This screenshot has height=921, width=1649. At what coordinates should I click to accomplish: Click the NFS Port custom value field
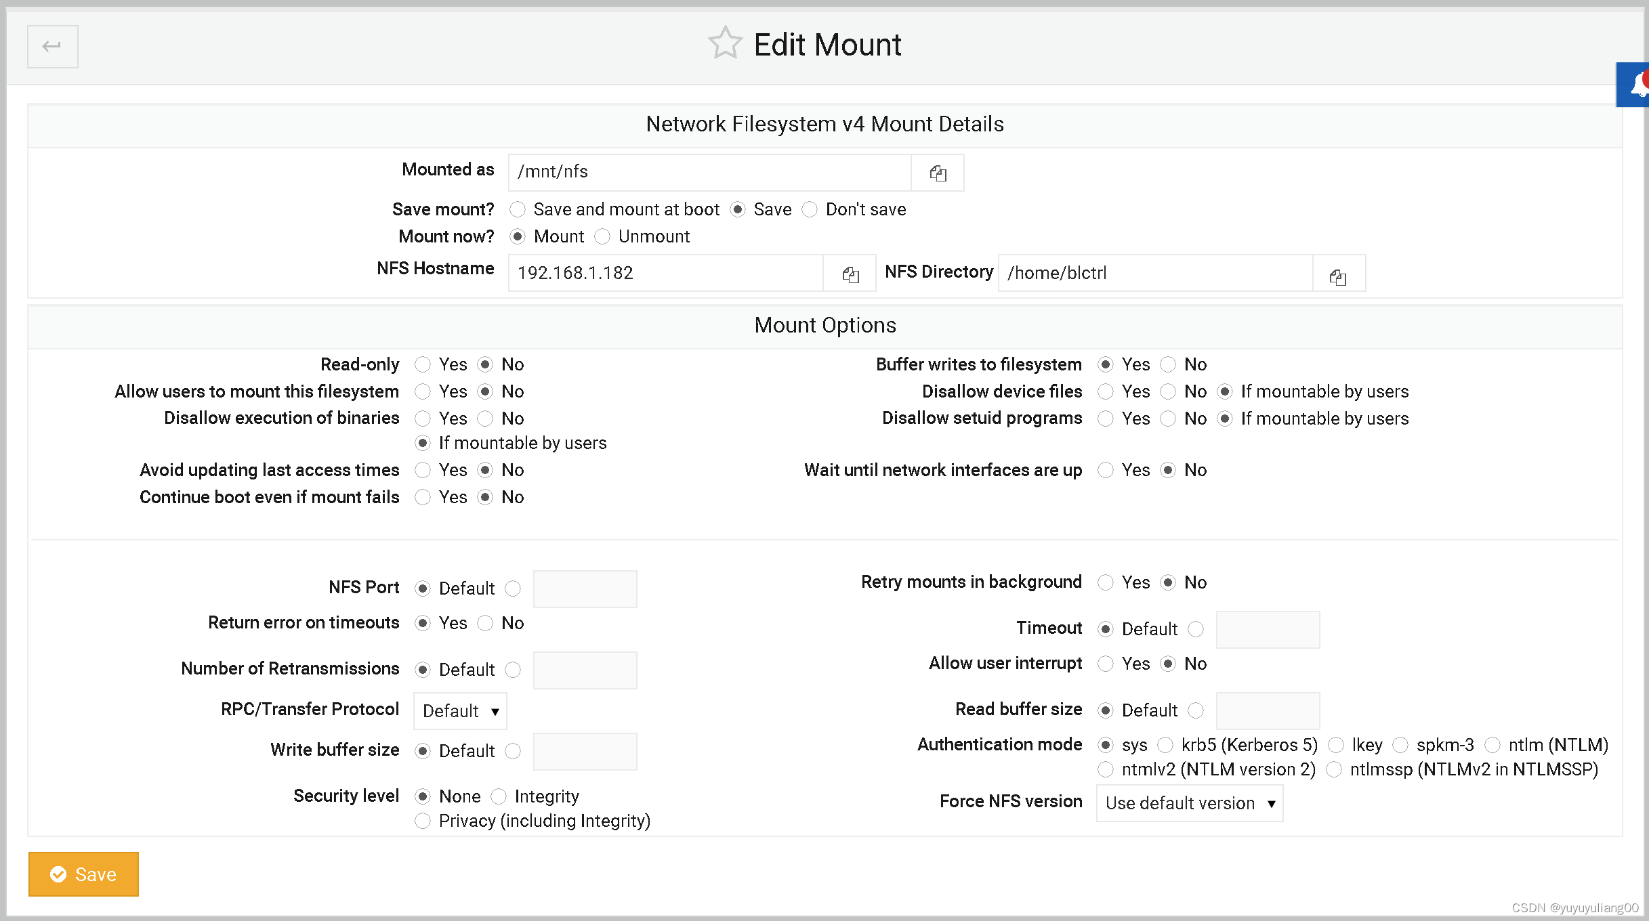point(585,589)
